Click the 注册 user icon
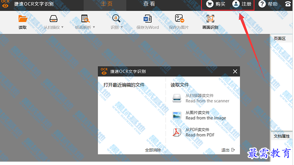This screenshot has height=165, width=294. point(236,4)
